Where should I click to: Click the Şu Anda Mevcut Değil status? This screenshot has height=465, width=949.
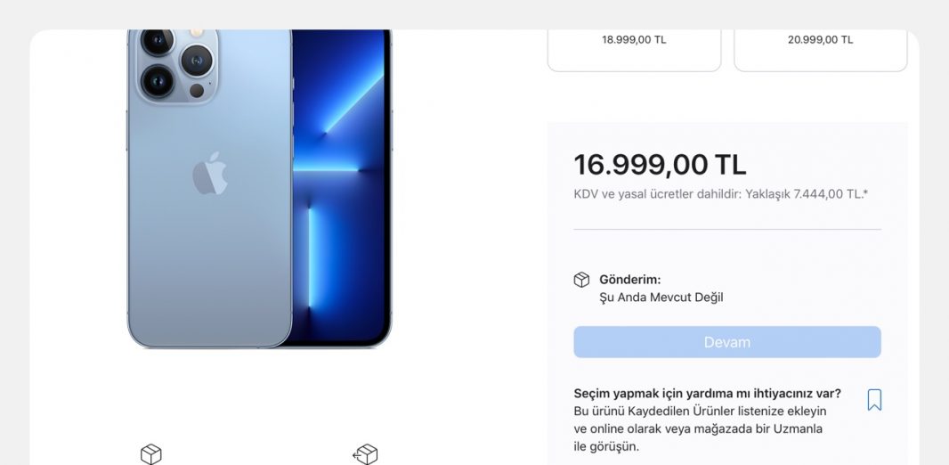[x=661, y=298]
